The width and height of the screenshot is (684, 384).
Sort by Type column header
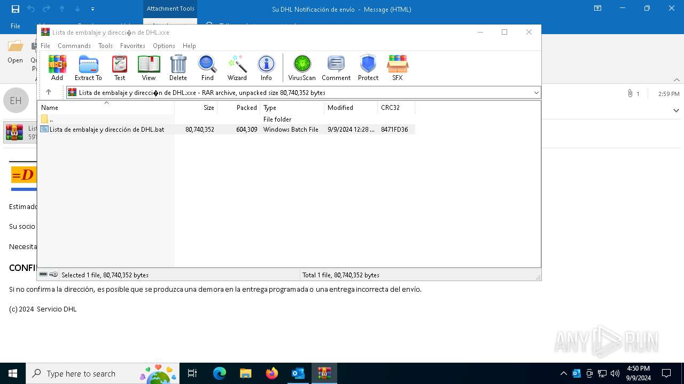(x=292, y=107)
